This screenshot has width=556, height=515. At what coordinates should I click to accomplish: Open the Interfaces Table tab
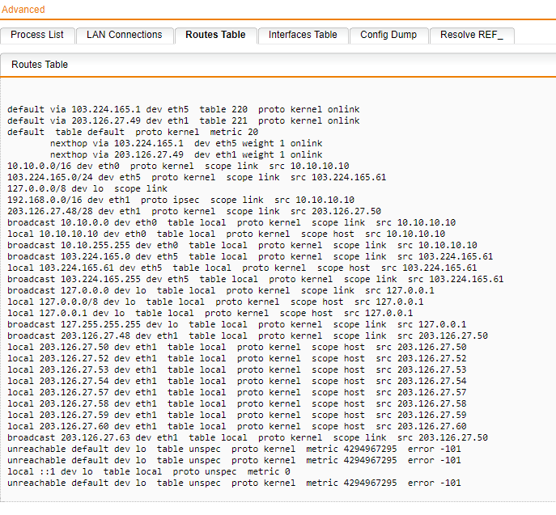tap(303, 35)
